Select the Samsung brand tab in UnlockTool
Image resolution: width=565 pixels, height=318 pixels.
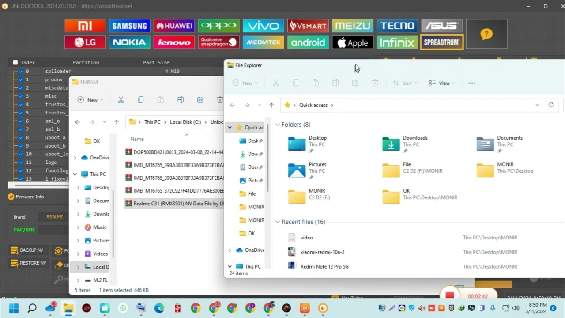tap(129, 25)
